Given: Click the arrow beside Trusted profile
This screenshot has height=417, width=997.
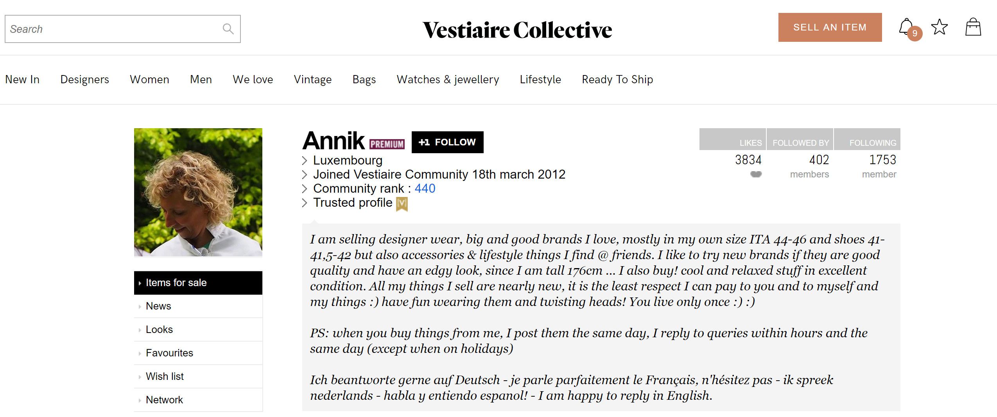Looking at the screenshot, I should [x=305, y=203].
